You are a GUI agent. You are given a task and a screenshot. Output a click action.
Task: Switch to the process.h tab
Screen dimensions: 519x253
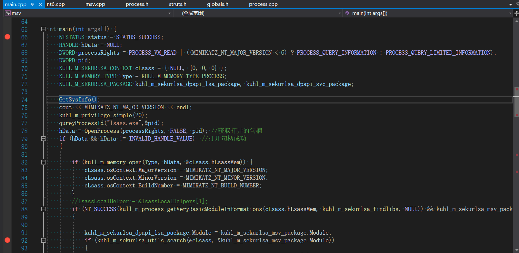pos(137,4)
